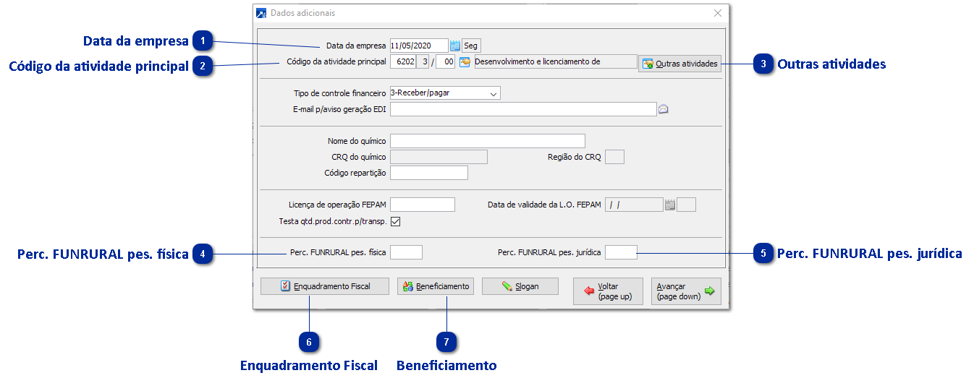Click the Região do CRQ field
Viewport: 974px width, 386px height.
point(614,157)
